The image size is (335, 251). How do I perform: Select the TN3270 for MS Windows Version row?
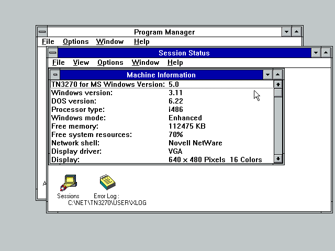click(162, 84)
